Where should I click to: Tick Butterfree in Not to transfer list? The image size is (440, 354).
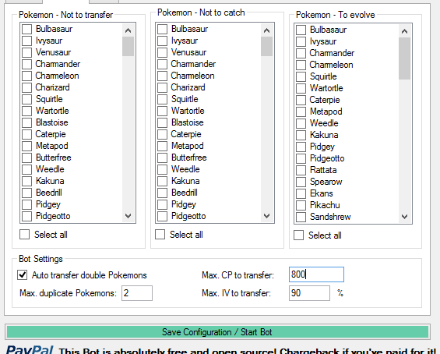[27, 158]
